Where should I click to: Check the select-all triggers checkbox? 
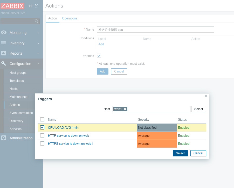(x=42, y=119)
